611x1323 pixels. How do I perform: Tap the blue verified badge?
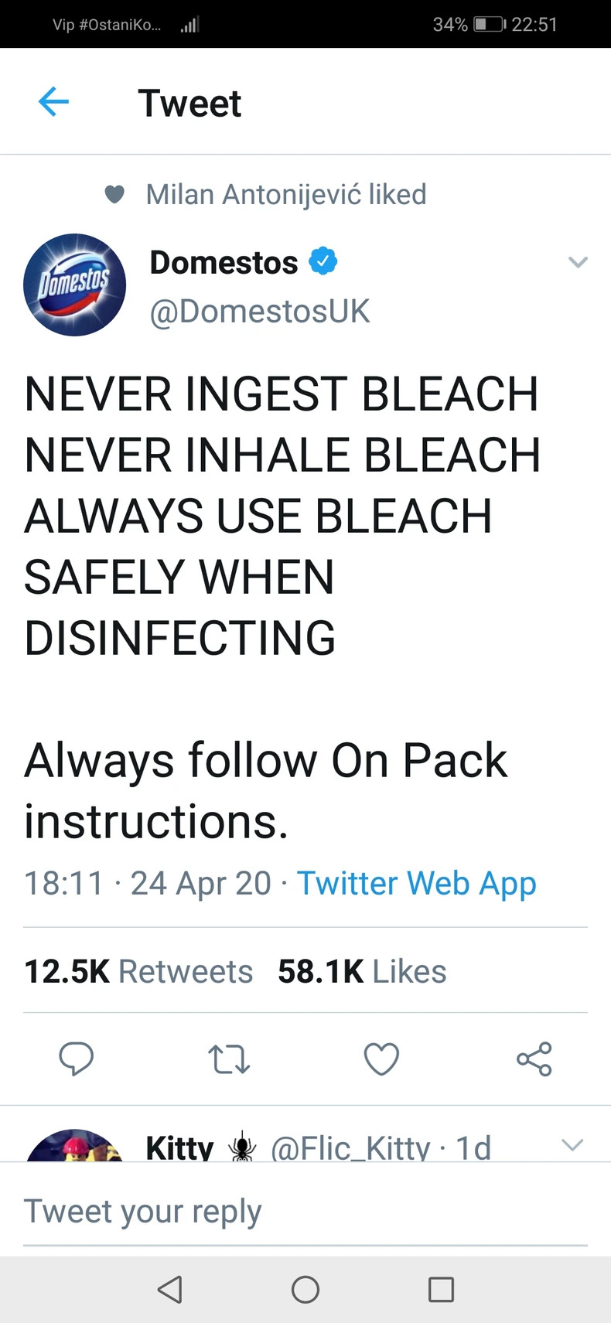click(323, 261)
